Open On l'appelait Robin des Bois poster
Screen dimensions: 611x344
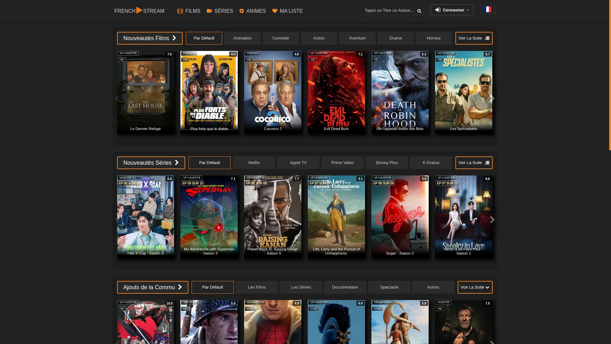point(400,92)
